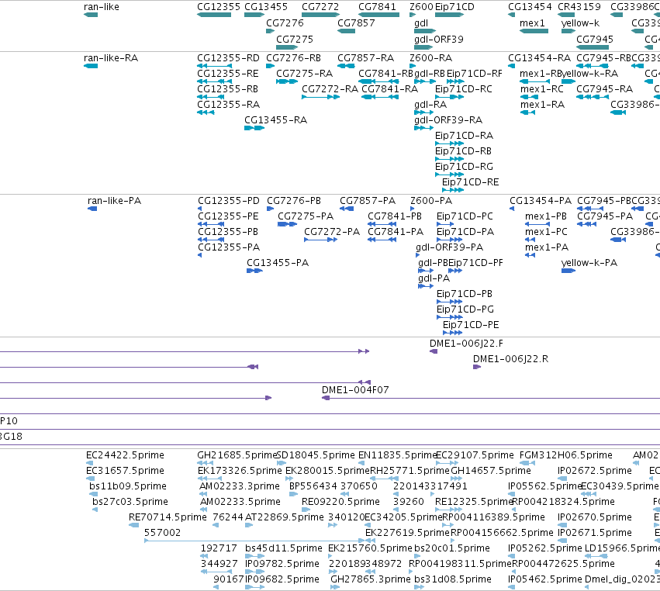The height and width of the screenshot is (591, 660).
Task: Click EST LD15966.5prime
Action: (x=622, y=548)
